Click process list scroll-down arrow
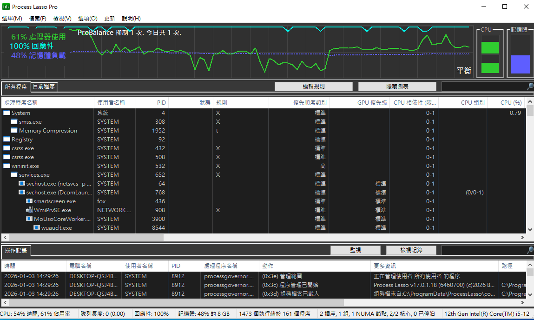Screen dimensions: 534x320 (530, 230)
